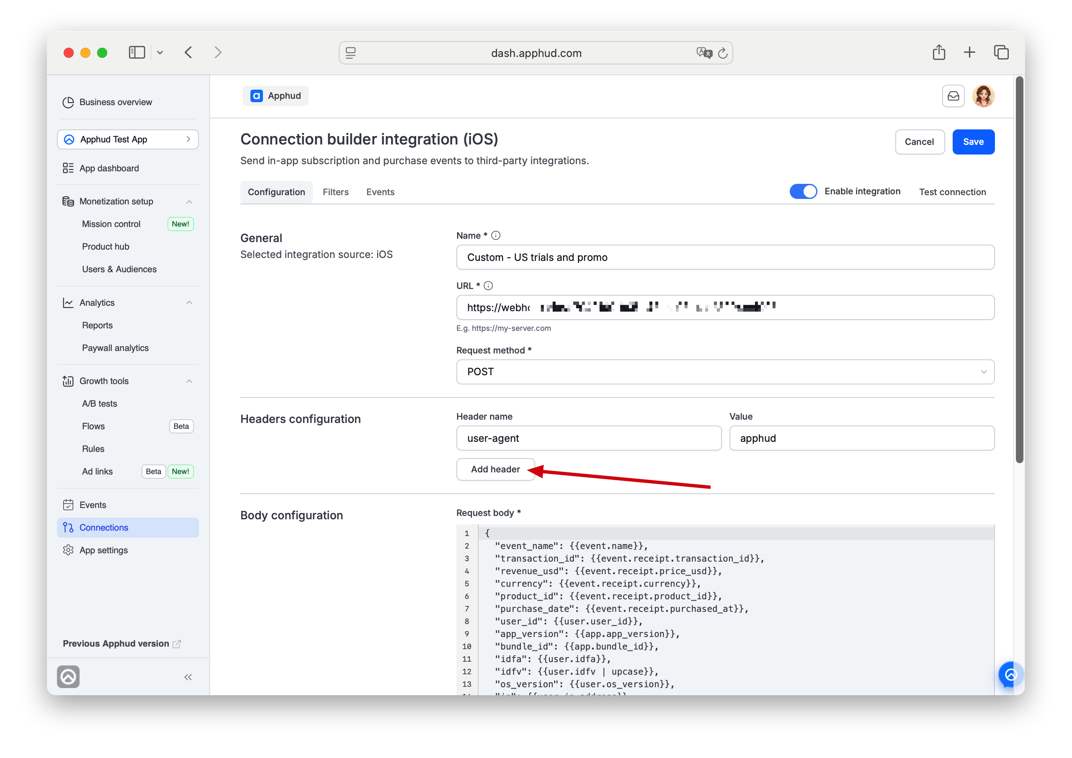Open Connections in the sidebar
Screen dimensions: 1072x758
pos(128,527)
